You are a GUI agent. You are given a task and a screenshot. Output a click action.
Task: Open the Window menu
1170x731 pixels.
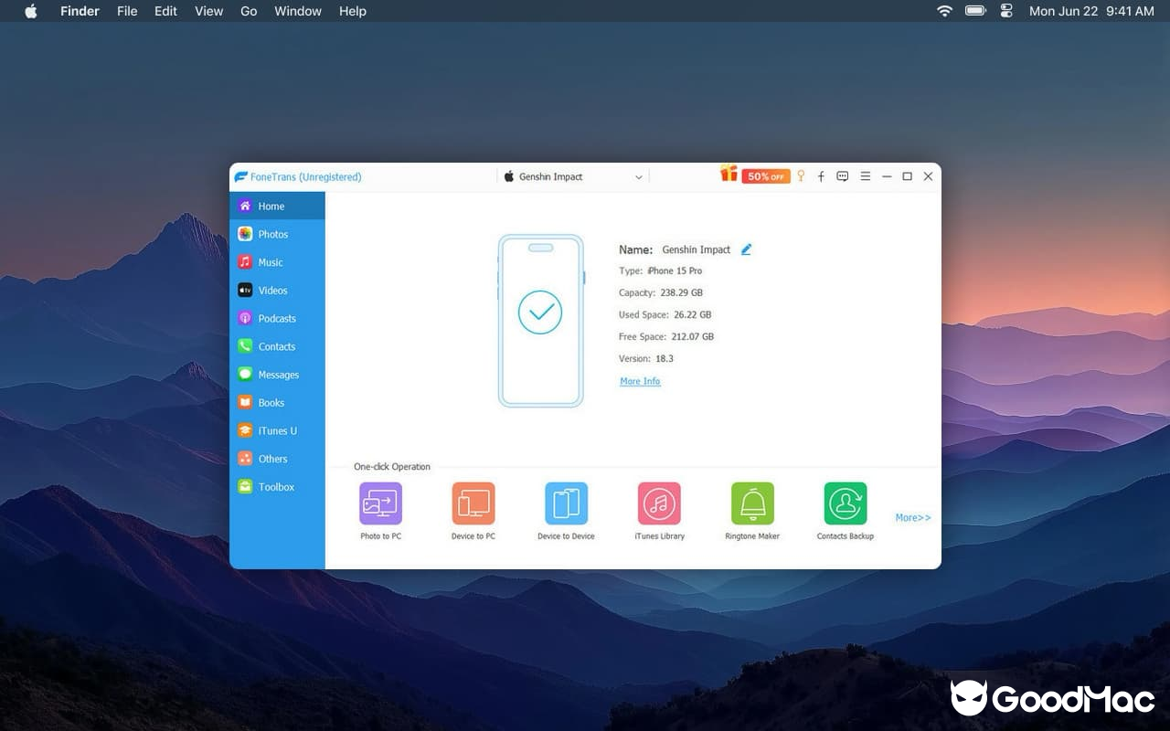tap(298, 11)
